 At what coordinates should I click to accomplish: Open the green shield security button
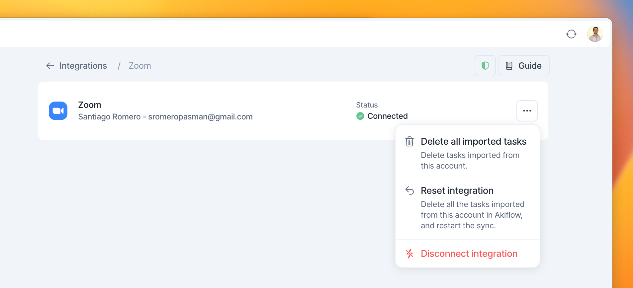click(x=485, y=66)
